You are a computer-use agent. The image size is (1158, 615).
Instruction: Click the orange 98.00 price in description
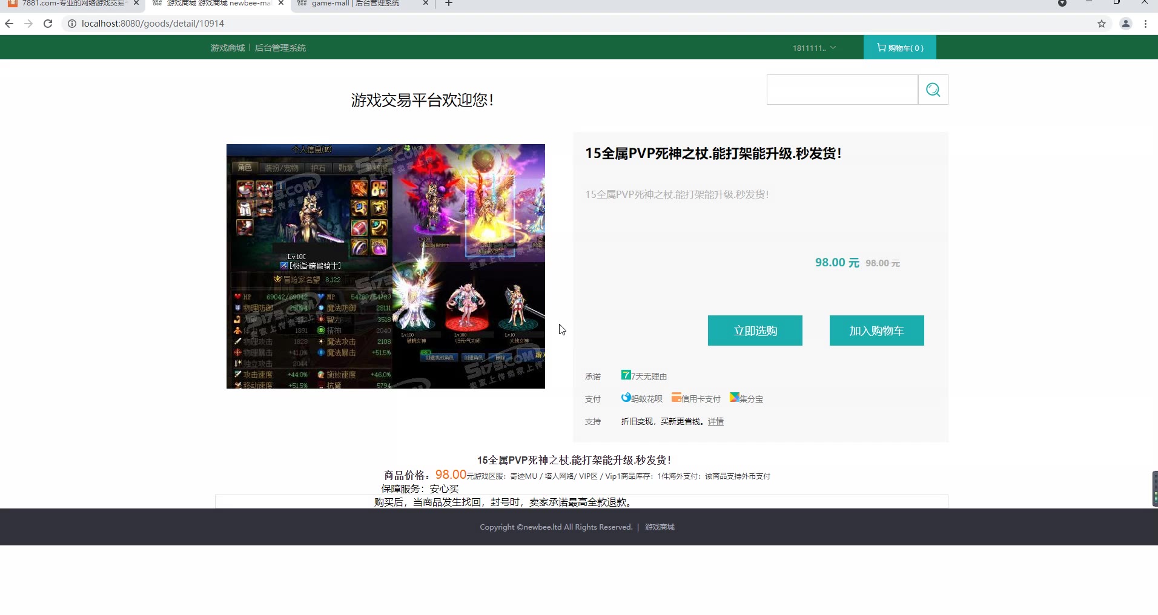(x=451, y=475)
